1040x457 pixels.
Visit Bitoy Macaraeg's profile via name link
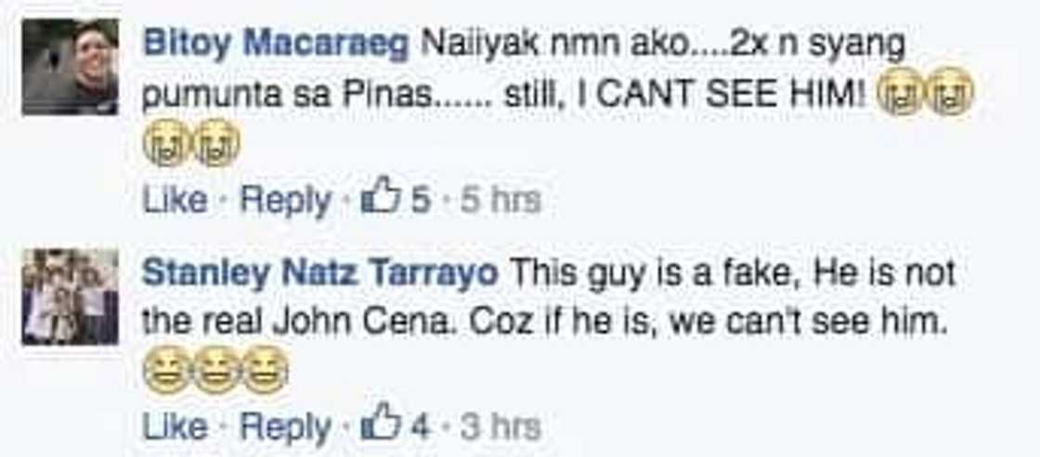[276, 44]
